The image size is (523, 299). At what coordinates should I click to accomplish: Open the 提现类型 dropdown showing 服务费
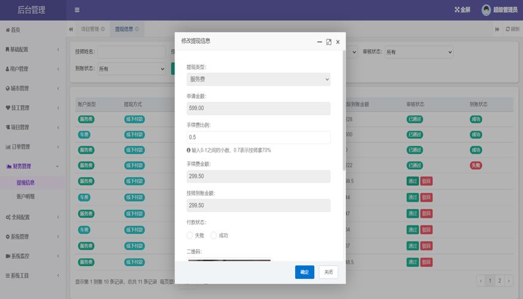258,79
